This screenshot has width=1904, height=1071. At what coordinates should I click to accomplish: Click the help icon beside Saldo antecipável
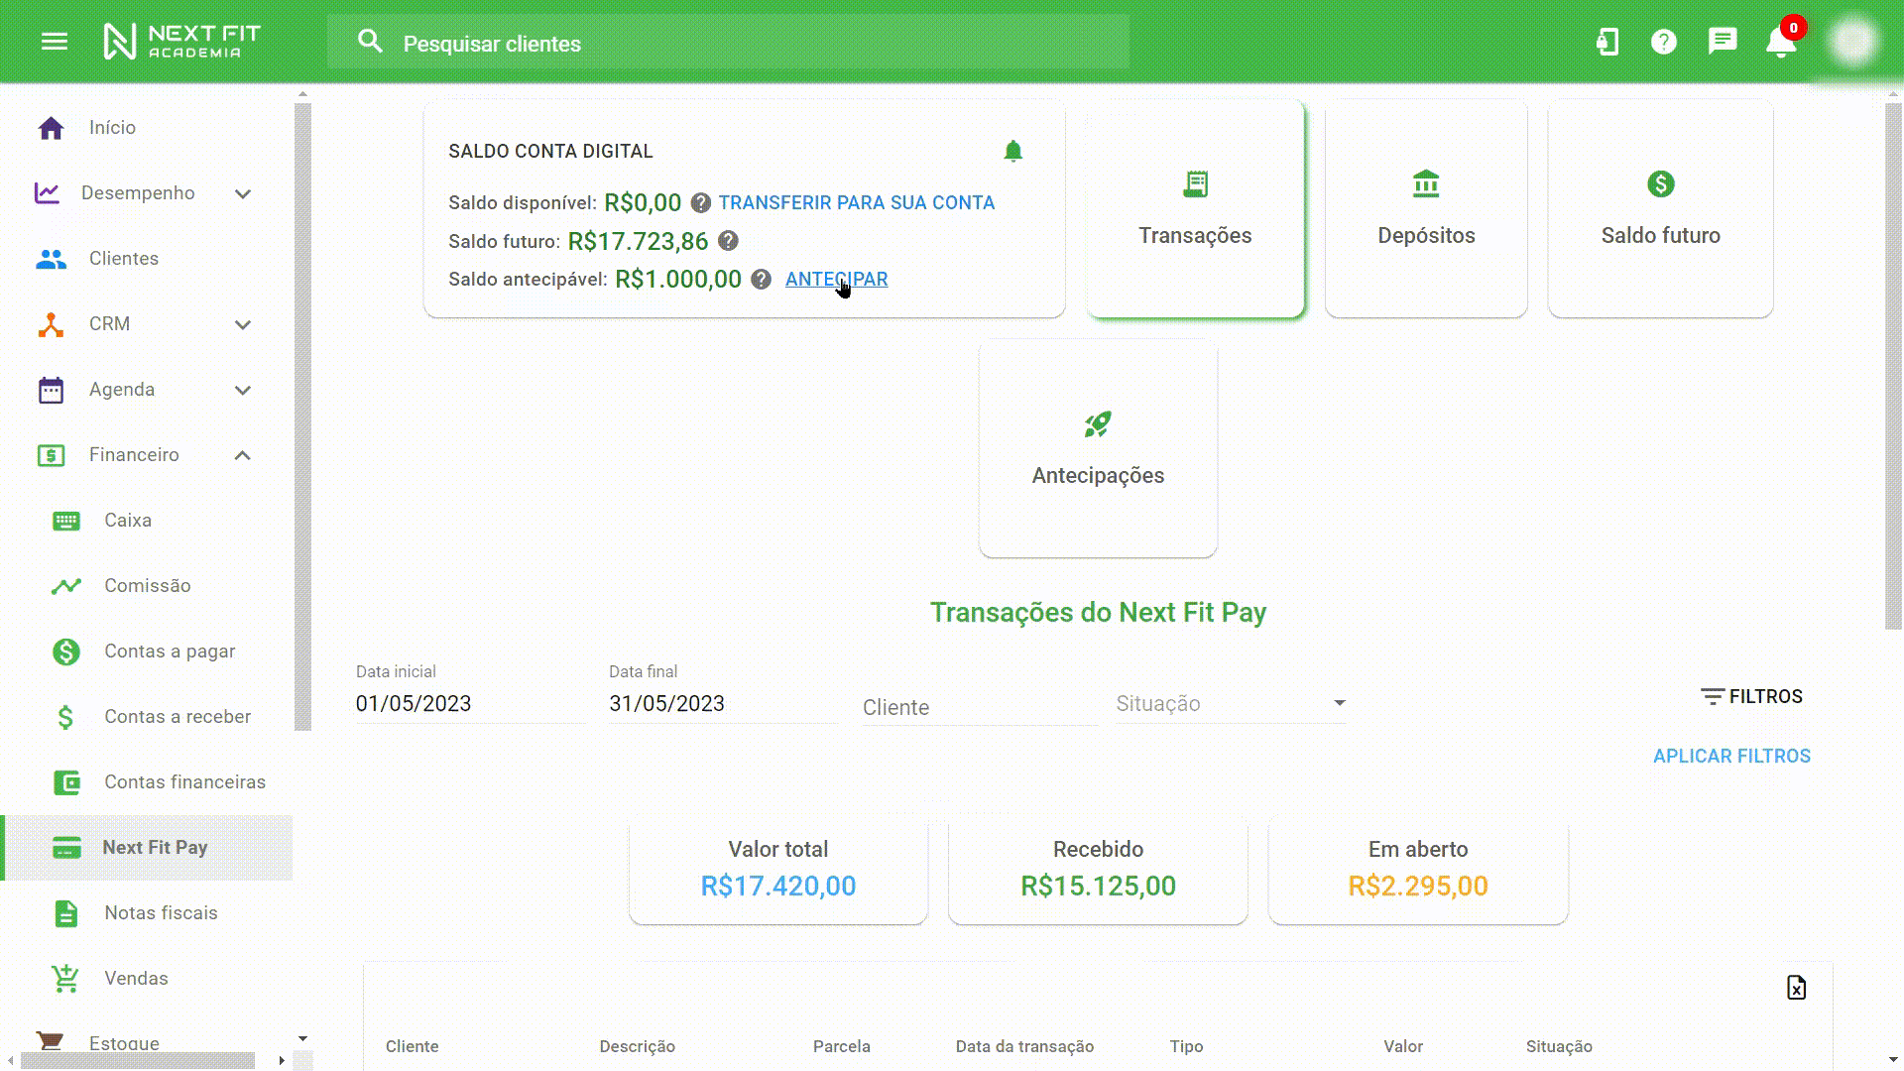point(761,280)
